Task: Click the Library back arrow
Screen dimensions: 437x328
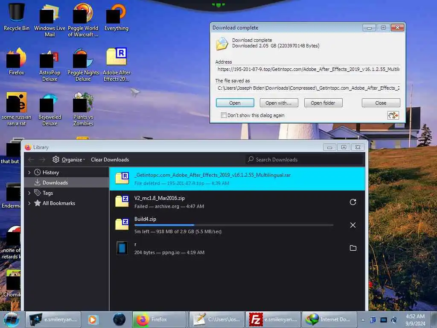Action: click(31, 160)
